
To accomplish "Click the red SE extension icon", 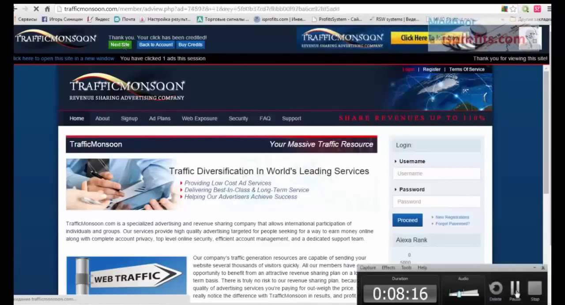I will pos(537,9).
